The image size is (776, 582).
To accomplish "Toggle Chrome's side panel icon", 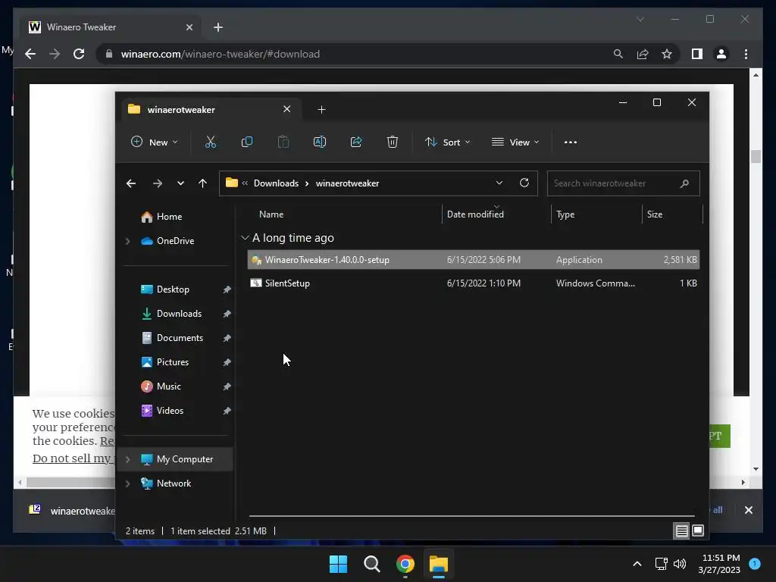I will coord(697,54).
